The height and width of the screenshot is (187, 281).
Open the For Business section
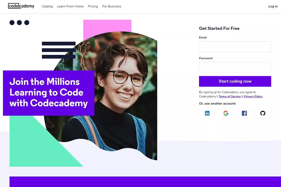tap(112, 6)
